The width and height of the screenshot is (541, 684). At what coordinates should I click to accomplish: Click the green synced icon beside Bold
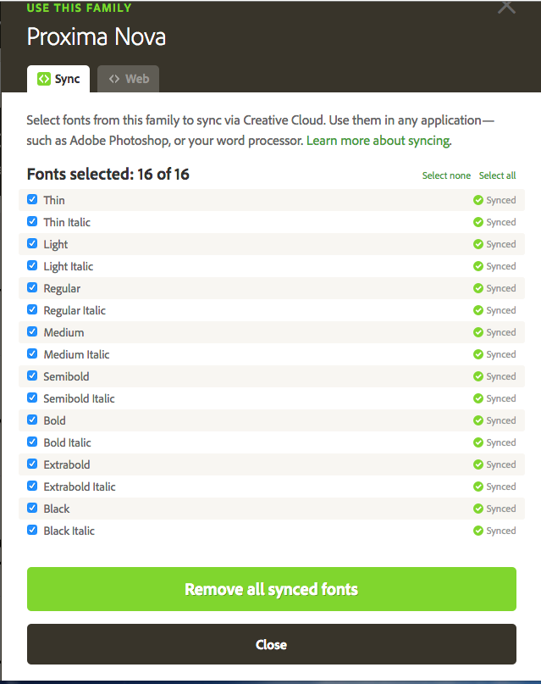click(x=478, y=420)
